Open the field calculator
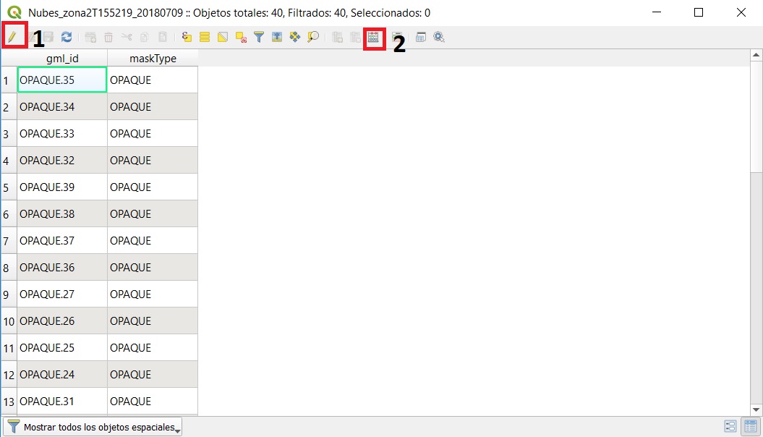This screenshot has height=437, width=763. [x=373, y=38]
